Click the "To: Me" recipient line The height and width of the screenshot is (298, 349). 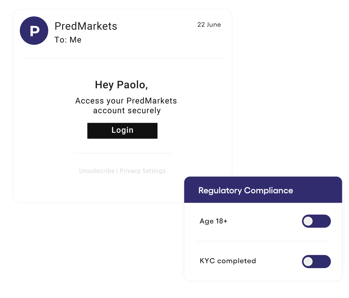pos(68,40)
